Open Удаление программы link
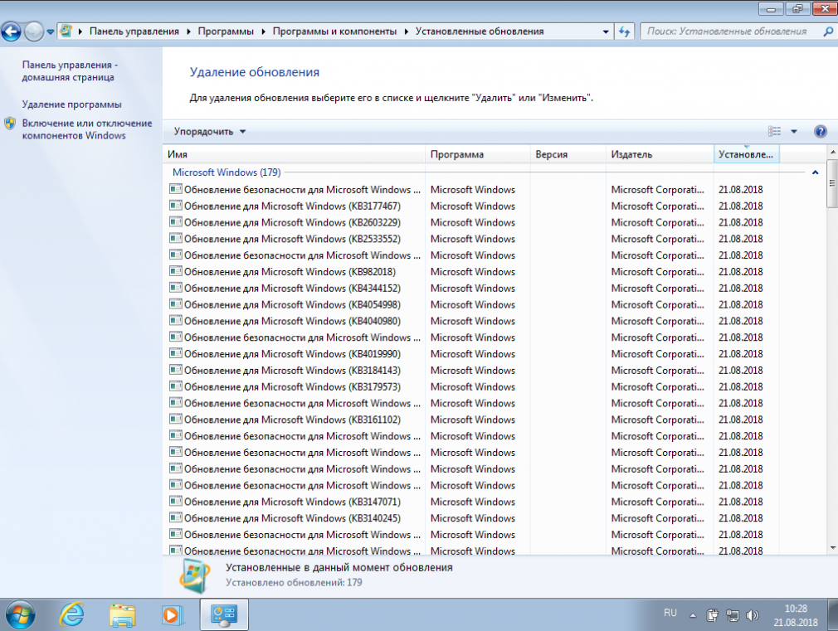This screenshot has height=631, width=838. tap(71, 104)
